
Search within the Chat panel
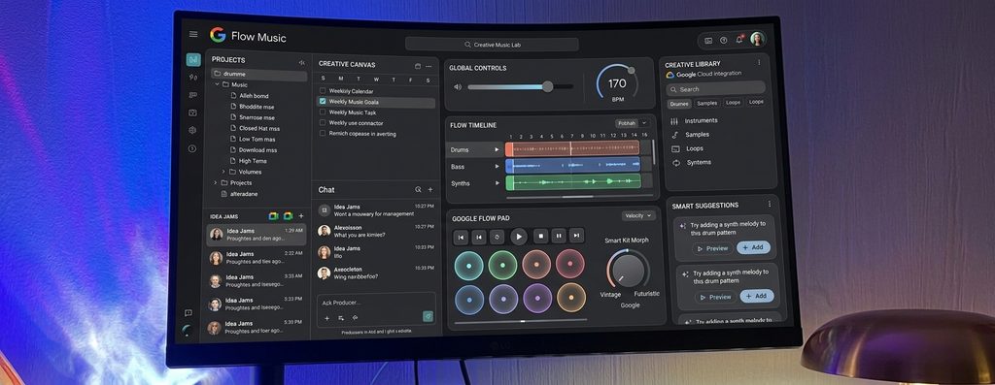[418, 189]
